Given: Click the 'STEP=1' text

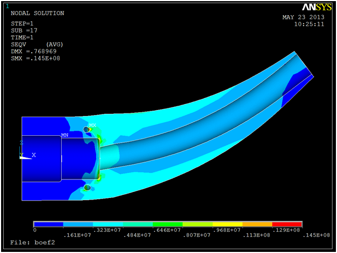Looking at the screenshot, I should tap(22, 23).
